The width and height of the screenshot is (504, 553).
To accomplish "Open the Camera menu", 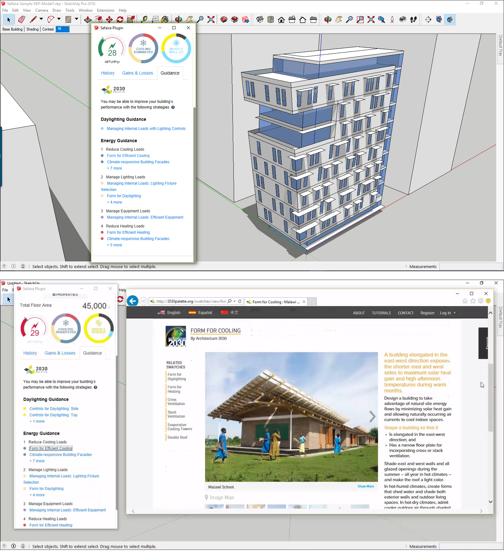I will 42,10.
